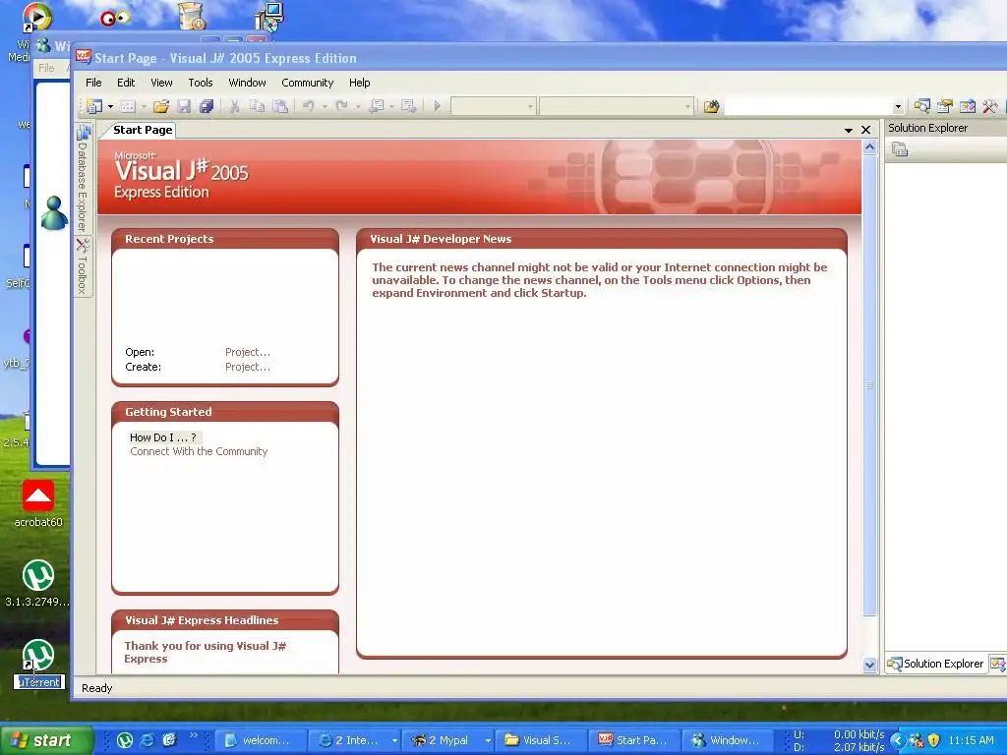Click the Redo toolbar icon
Screen dimensions: 1007x755
click(x=341, y=106)
